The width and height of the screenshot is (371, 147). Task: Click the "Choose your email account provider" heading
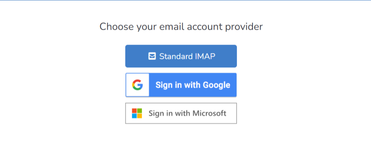click(x=181, y=26)
